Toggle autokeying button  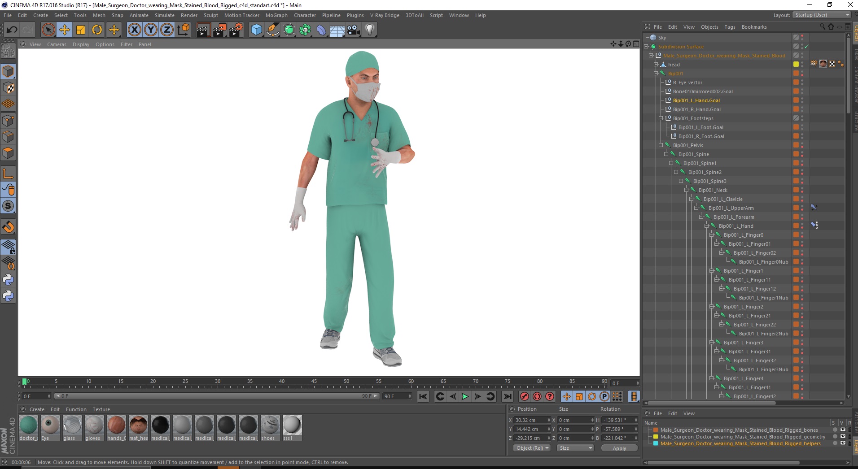[537, 396]
